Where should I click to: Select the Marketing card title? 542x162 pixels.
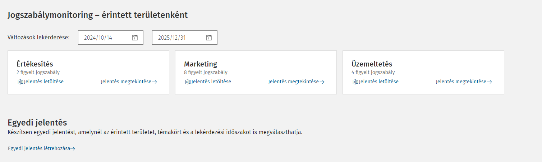(201, 64)
